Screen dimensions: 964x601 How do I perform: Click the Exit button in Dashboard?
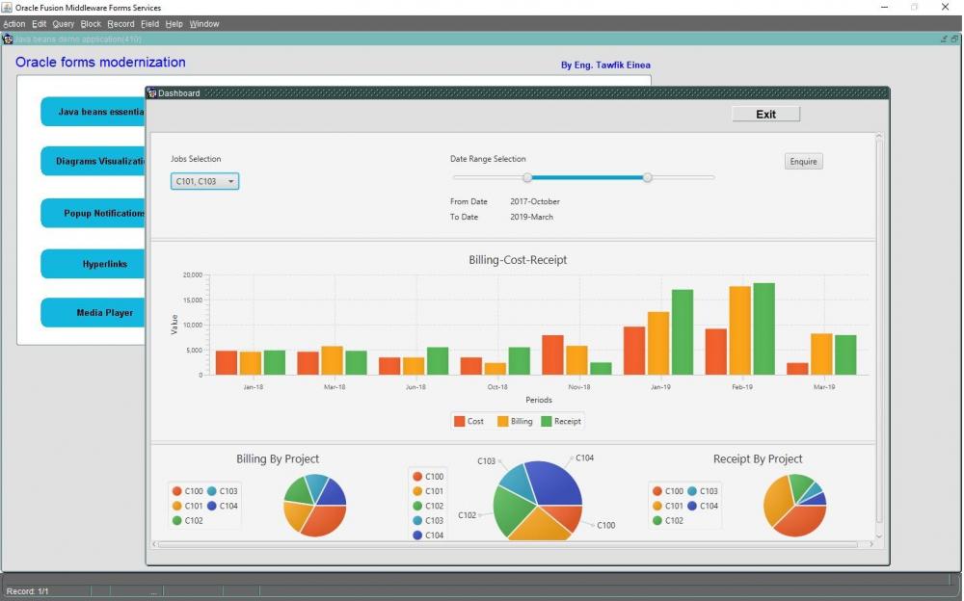pos(765,115)
